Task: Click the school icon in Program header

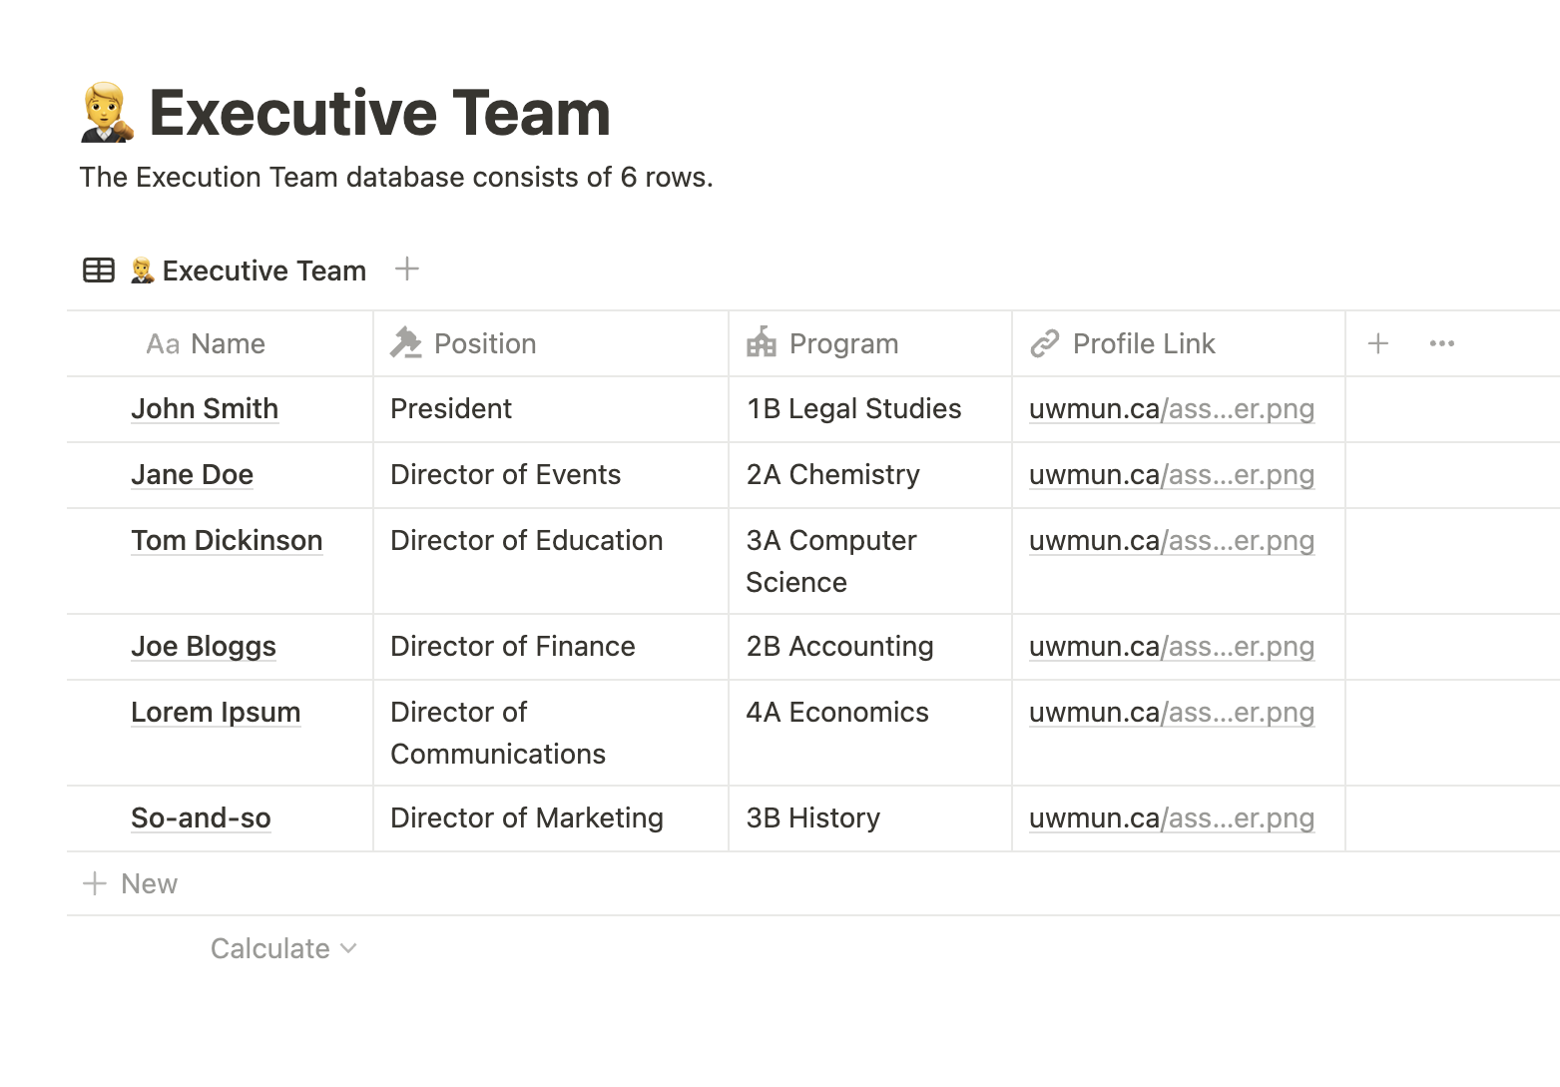Action: tap(762, 343)
